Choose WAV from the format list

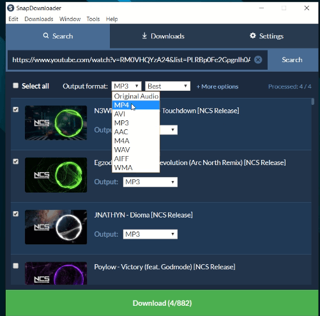(136, 150)
